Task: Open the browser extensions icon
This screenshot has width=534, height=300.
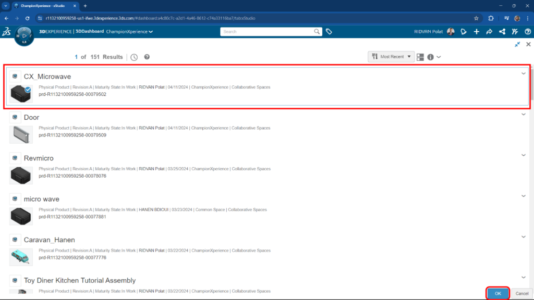Action: pos(491,18)
